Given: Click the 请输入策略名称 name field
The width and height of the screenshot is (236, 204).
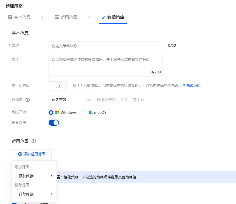Looking at the screenshot, I should point(105,46).
